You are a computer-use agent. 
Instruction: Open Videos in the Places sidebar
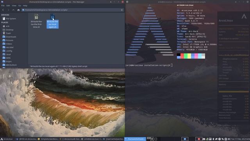tap(7, 44)
